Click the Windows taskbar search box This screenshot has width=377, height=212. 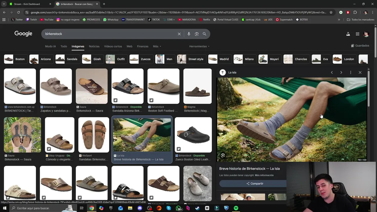(43, 208)
